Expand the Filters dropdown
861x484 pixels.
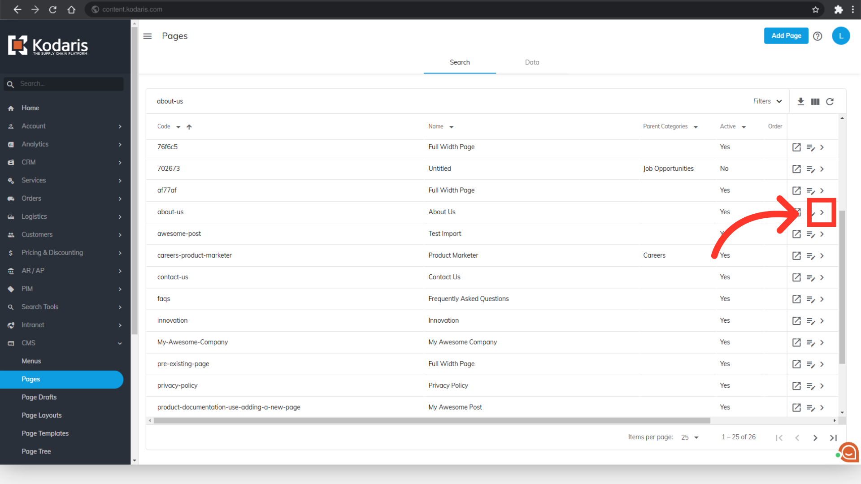pos(767,101)
